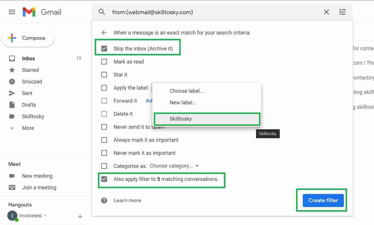Open the main Gmail hamburger menu
The image size is (374, 225).
pyautogui.click(x=12, y=12)
